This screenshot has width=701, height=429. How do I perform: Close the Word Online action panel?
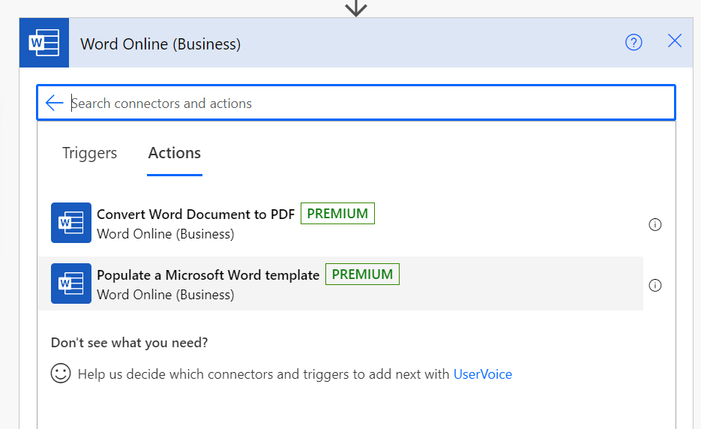click(x=675, y=41)
